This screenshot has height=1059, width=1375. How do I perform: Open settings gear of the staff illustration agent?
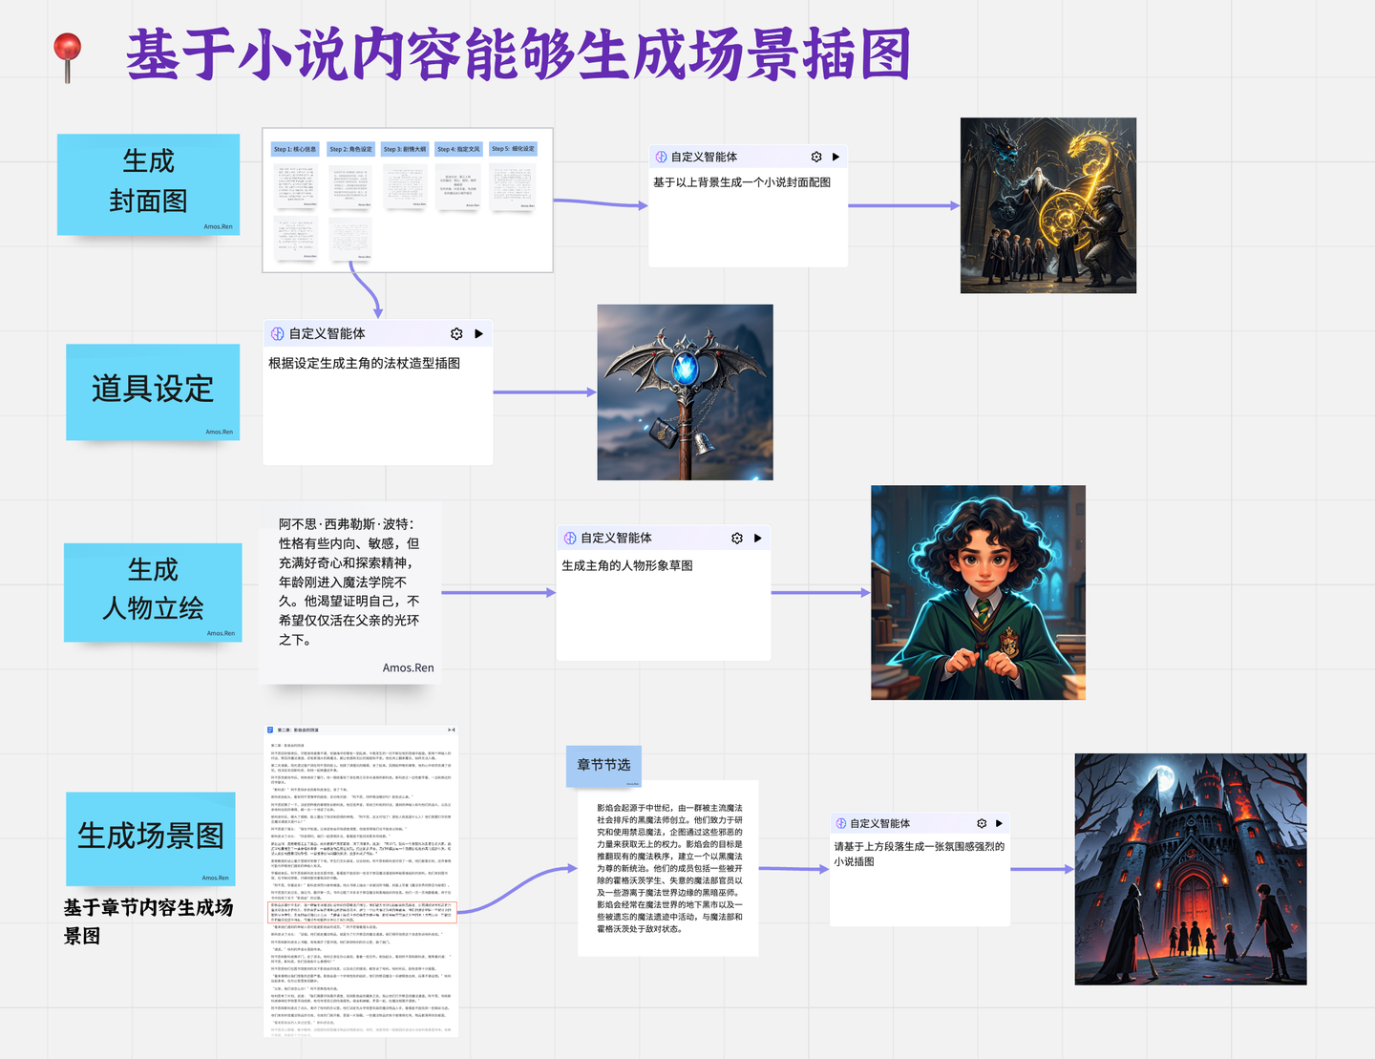[456, 333]
